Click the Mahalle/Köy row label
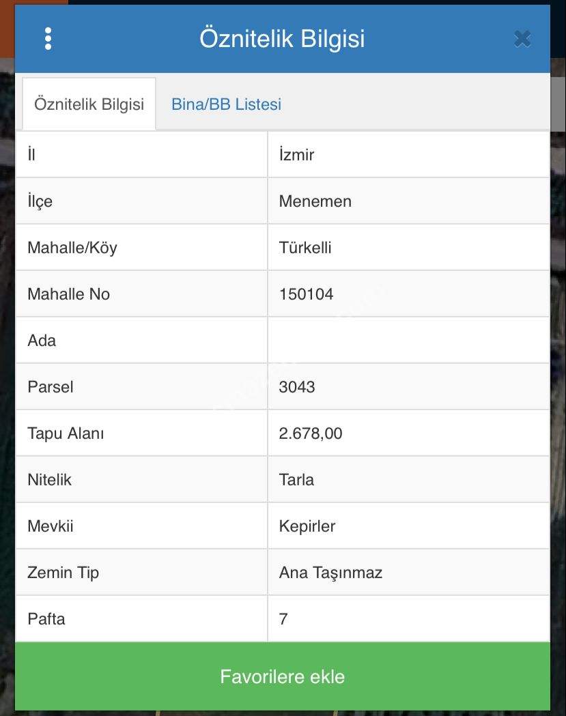566x716 pixels. pos(72,248)
